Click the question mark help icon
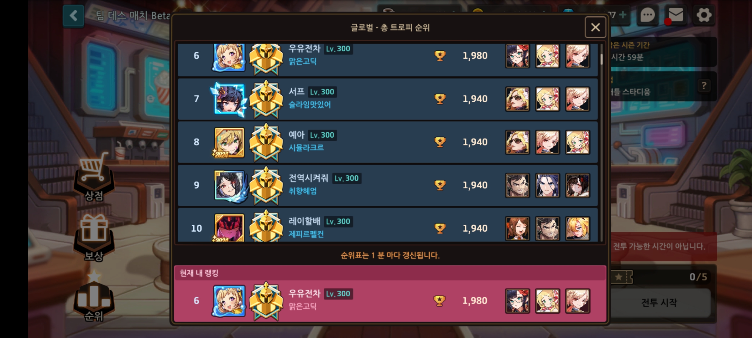752x338 pixels. [704, 85]
